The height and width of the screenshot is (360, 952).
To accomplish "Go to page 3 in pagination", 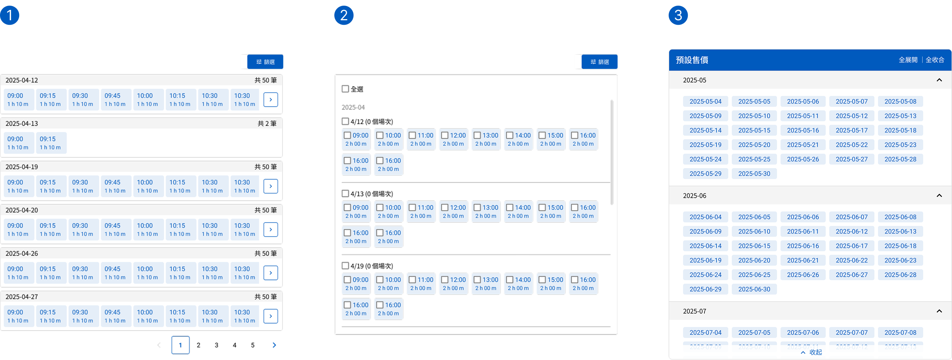I will click(216, 345).
